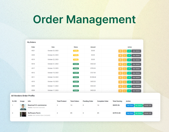Click the download icon for order #220
Screen dimensions: 169x132
[124, 55]
